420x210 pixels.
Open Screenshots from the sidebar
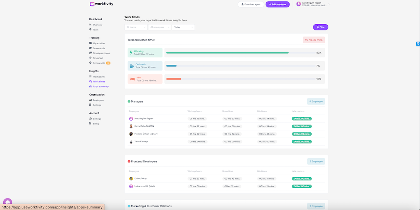pyautogui.click(x=99, y=48)
